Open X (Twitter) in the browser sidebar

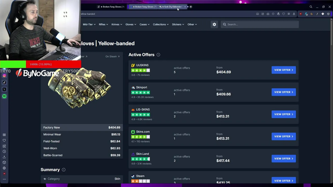(4, 89)
